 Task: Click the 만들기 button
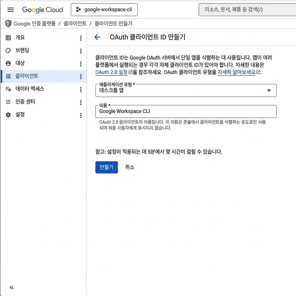point(106,167)
